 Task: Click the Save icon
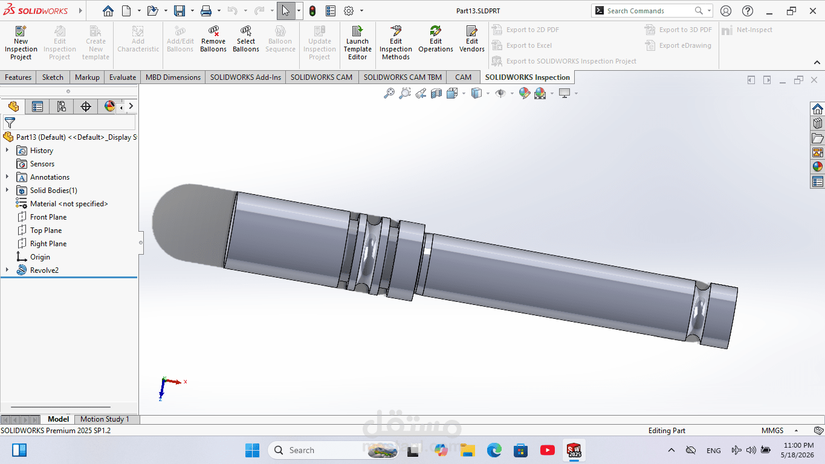(180, 11)
